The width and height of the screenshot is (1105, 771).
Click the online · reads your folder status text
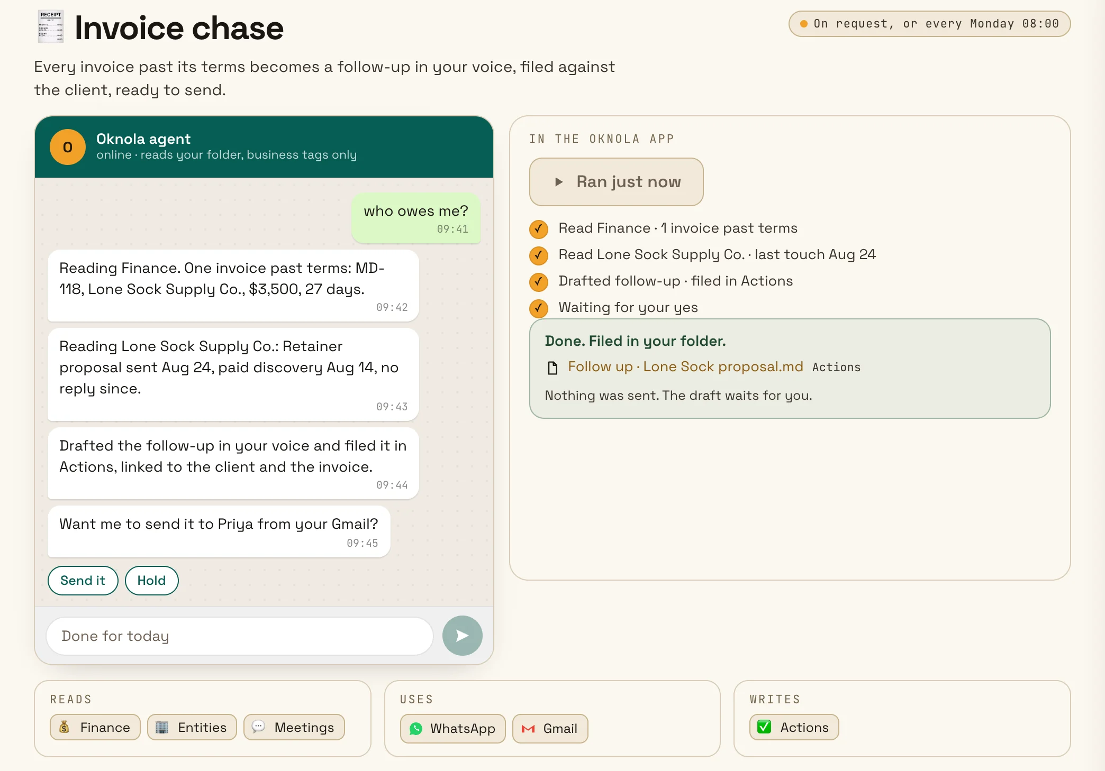tap(227, 155)
